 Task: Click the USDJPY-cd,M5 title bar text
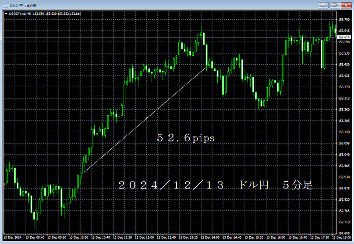point(23,5)
